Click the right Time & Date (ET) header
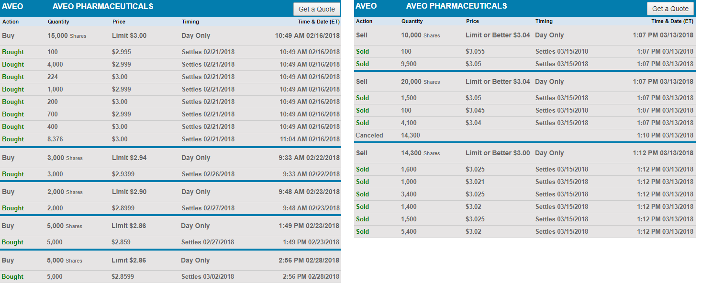 672,21
